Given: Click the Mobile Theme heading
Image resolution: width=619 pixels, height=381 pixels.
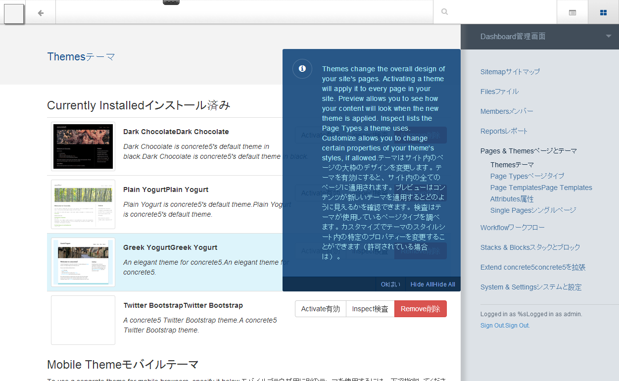Looking at the screenshot, I should pyautogui.click(x=123, y=365).
